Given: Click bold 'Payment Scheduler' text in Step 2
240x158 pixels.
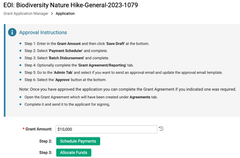Looking at the screenshot, I should (66, 51).
